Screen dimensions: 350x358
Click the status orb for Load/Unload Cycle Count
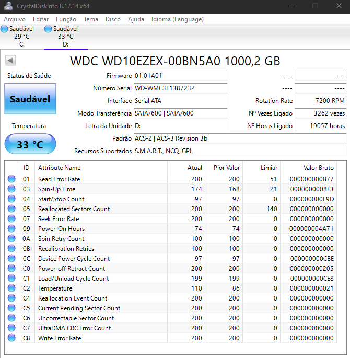pyautogui.click(x=11, y=278)
